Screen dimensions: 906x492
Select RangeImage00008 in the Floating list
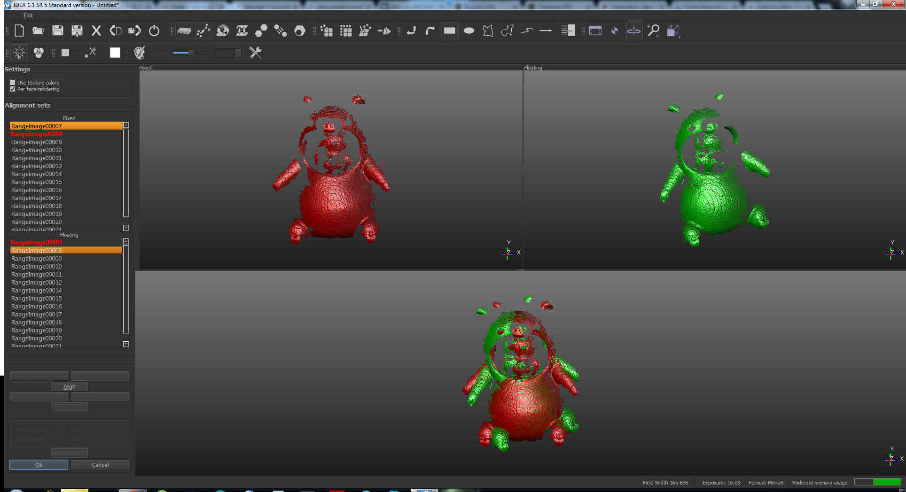pyautogui.click(x=66, y=250)
